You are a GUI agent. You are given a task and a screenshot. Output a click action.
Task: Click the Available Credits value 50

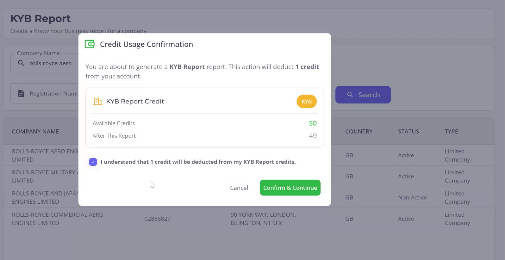point(313,123)
